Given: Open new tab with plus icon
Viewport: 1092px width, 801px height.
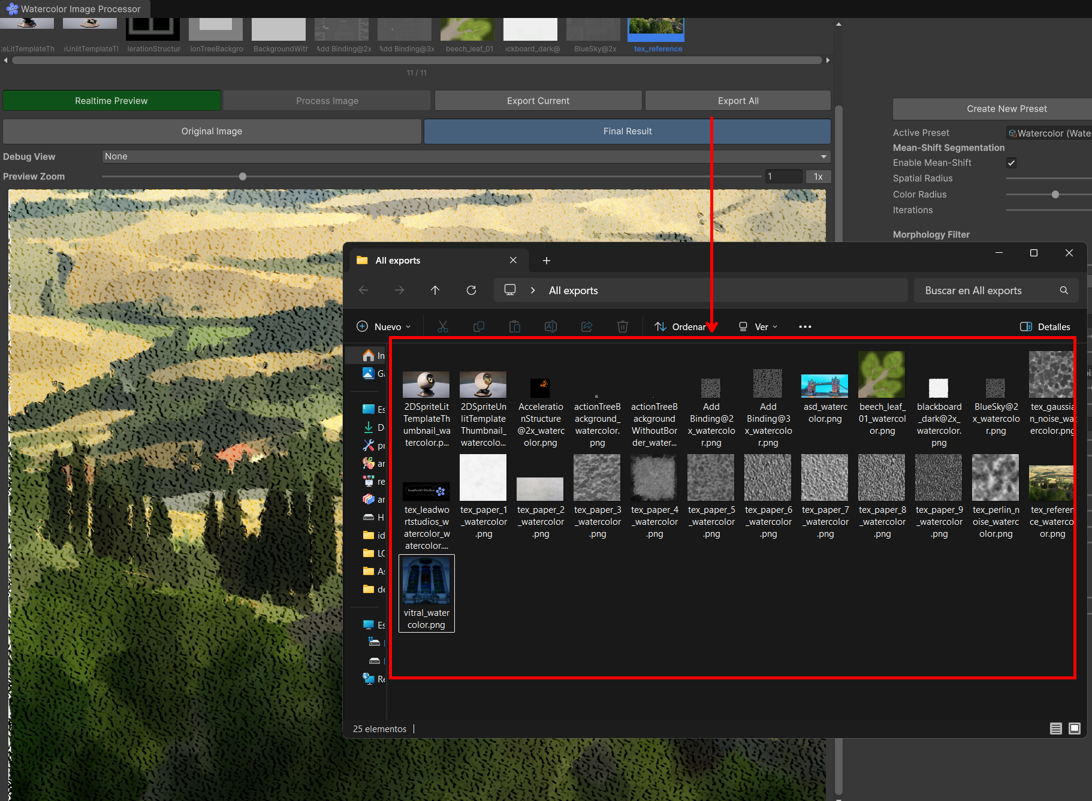Looking at the screenshot, I should click(546, 261).
